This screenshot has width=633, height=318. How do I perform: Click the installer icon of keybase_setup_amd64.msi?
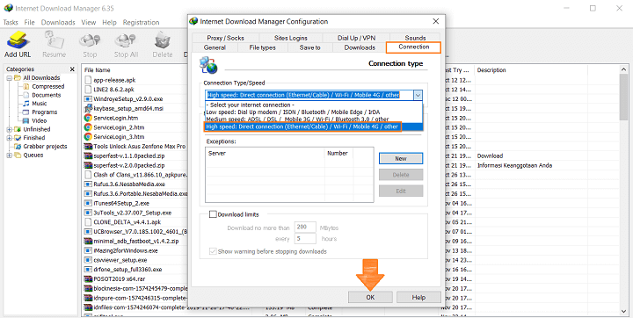pos(88,108)
